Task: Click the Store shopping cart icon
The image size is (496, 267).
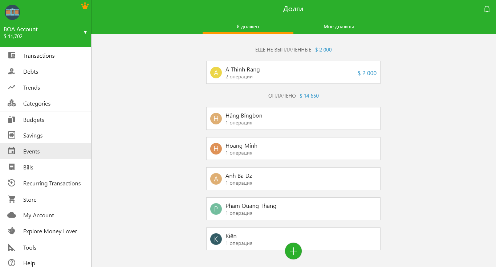Action: coord(12,200)
